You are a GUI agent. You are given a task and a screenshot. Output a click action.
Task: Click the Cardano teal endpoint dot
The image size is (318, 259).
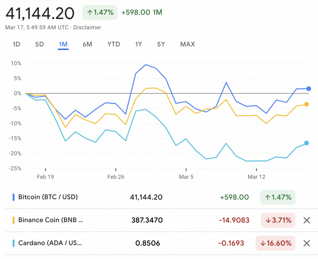point(306,143)
